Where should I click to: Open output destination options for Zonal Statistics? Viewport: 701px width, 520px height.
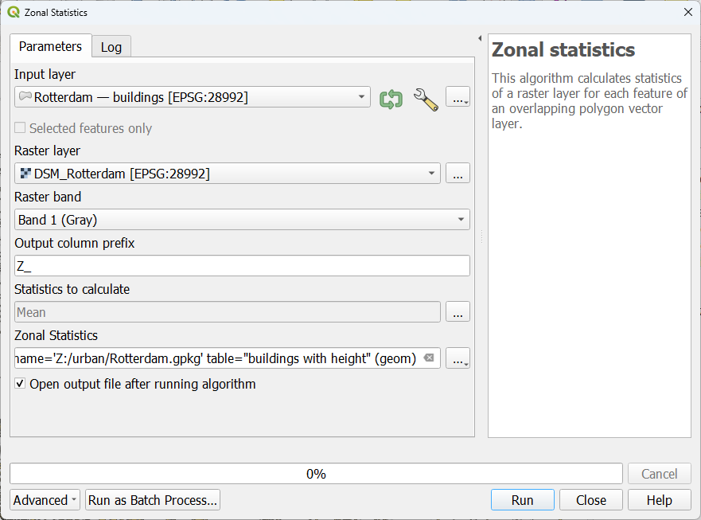[x=458, y=358]
